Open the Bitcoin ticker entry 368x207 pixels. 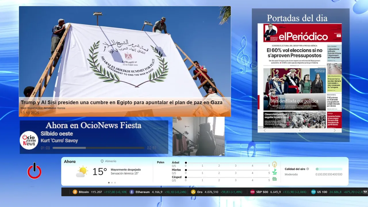[x=99, y=192]
